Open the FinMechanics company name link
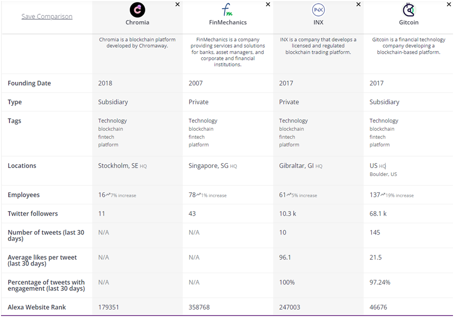The width and height of the screenshot is (454, 317). click(228, 22)
